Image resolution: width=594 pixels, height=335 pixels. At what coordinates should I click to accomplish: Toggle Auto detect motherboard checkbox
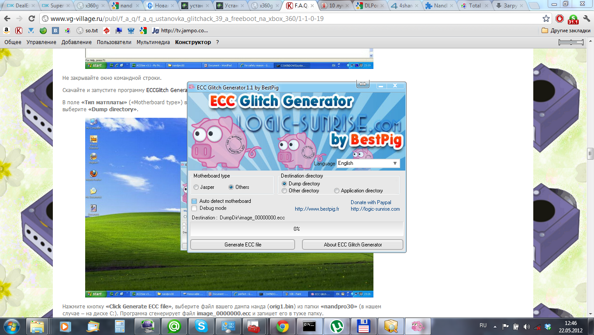click(x=194, y=201)
